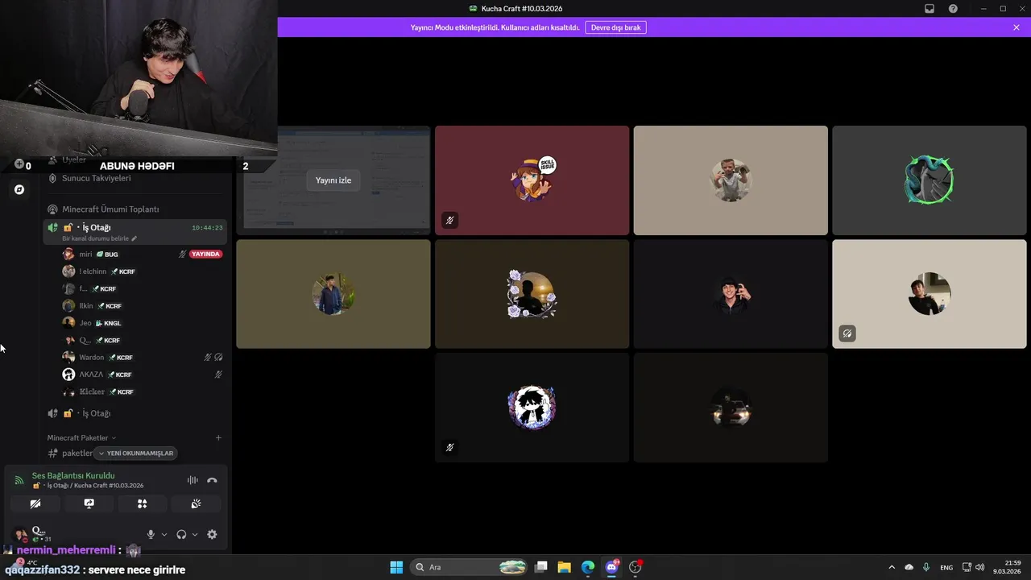Click the Yeni Okunmamışlar button
This screenshot has width=1031, height=580.
135,454
